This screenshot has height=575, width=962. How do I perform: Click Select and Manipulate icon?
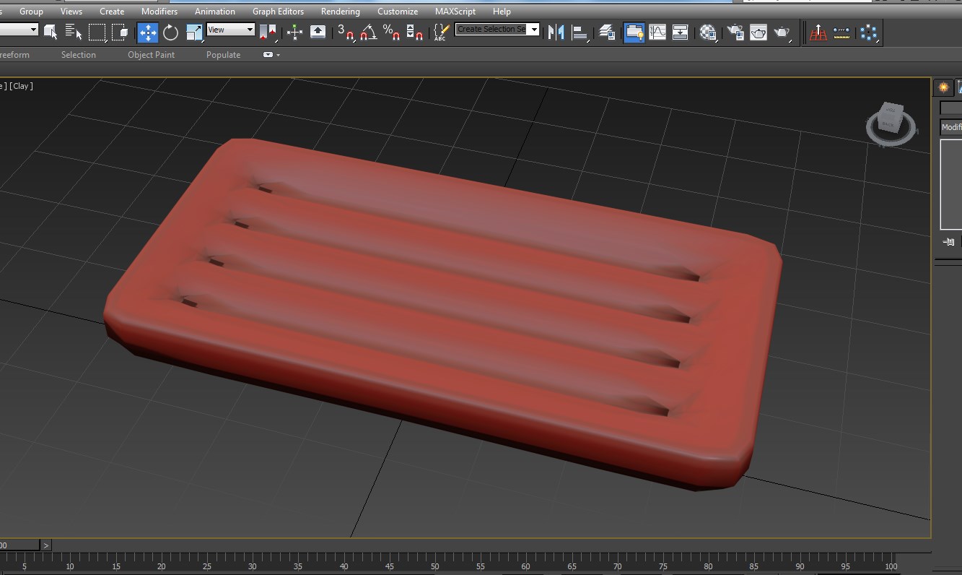pos(294,33)
